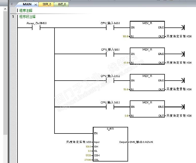Viewport: 196px width, 163px height.
Task: Click the ENO arrow of the 50.0 MOV_R
Action: pyautogui.click(x=183, y=81)
